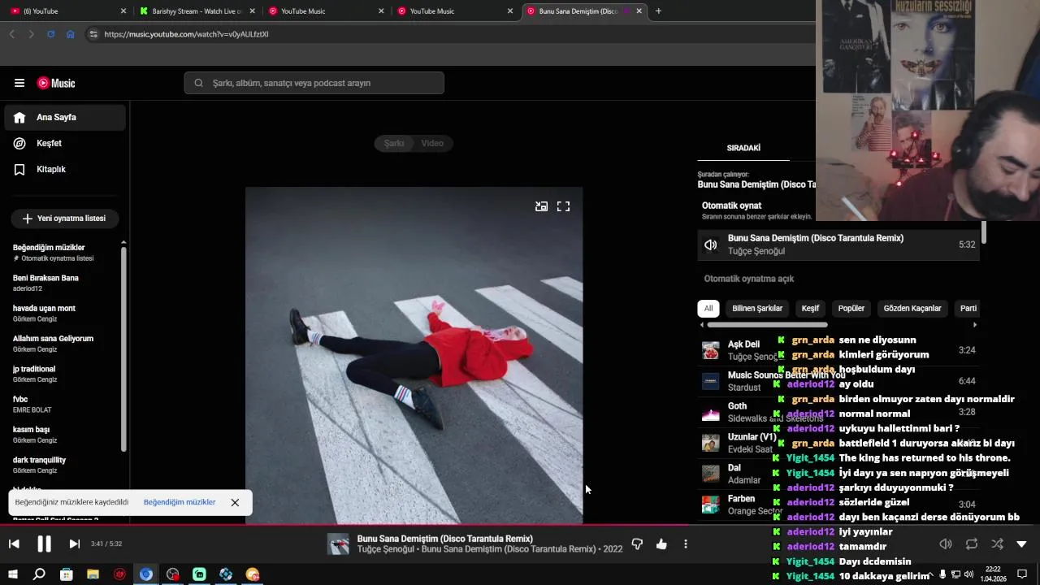Toggle like on current song

tap(661, 544)
